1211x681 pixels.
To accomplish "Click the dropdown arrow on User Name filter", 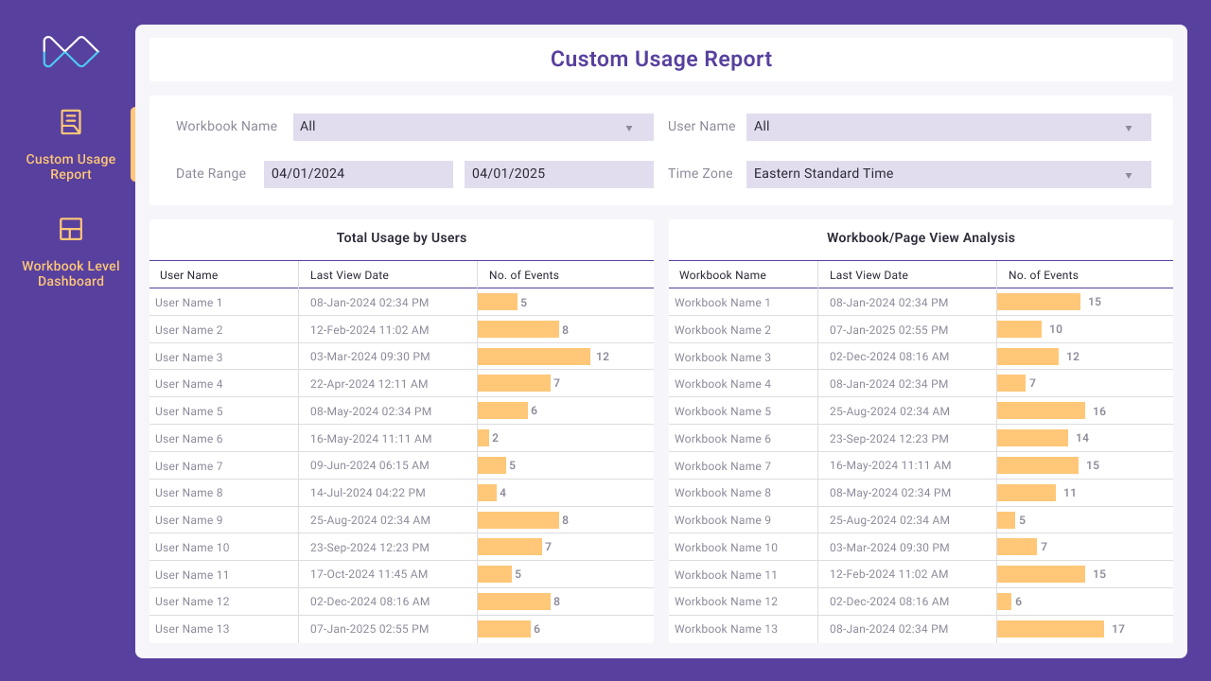I will [x=1127, y=127].
